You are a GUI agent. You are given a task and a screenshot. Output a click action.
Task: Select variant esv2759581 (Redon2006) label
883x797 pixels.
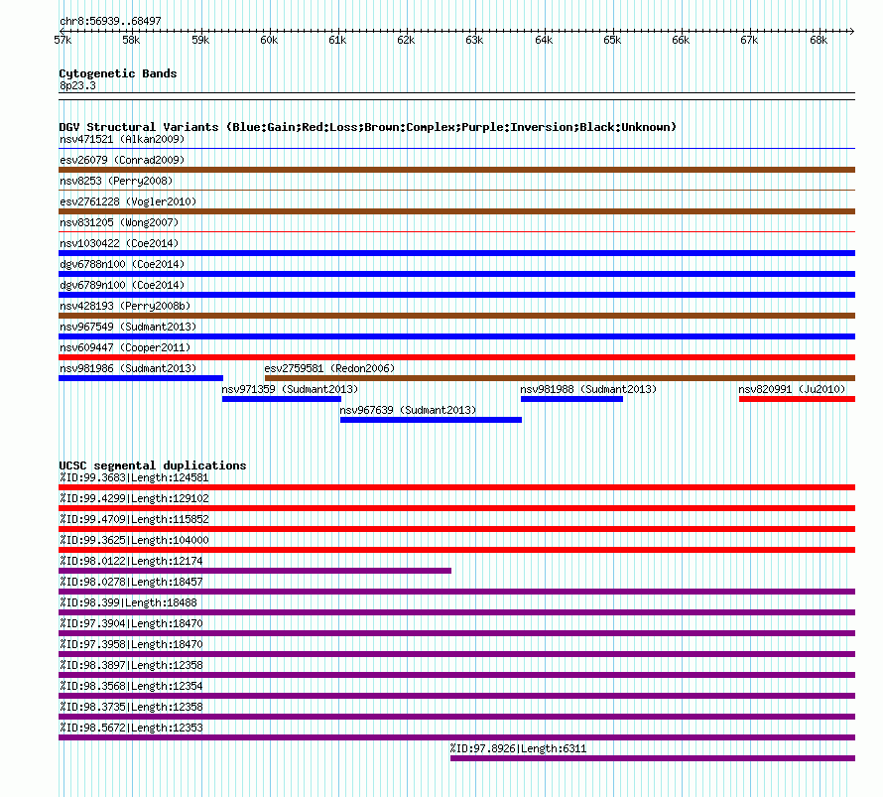click(329, 368)
